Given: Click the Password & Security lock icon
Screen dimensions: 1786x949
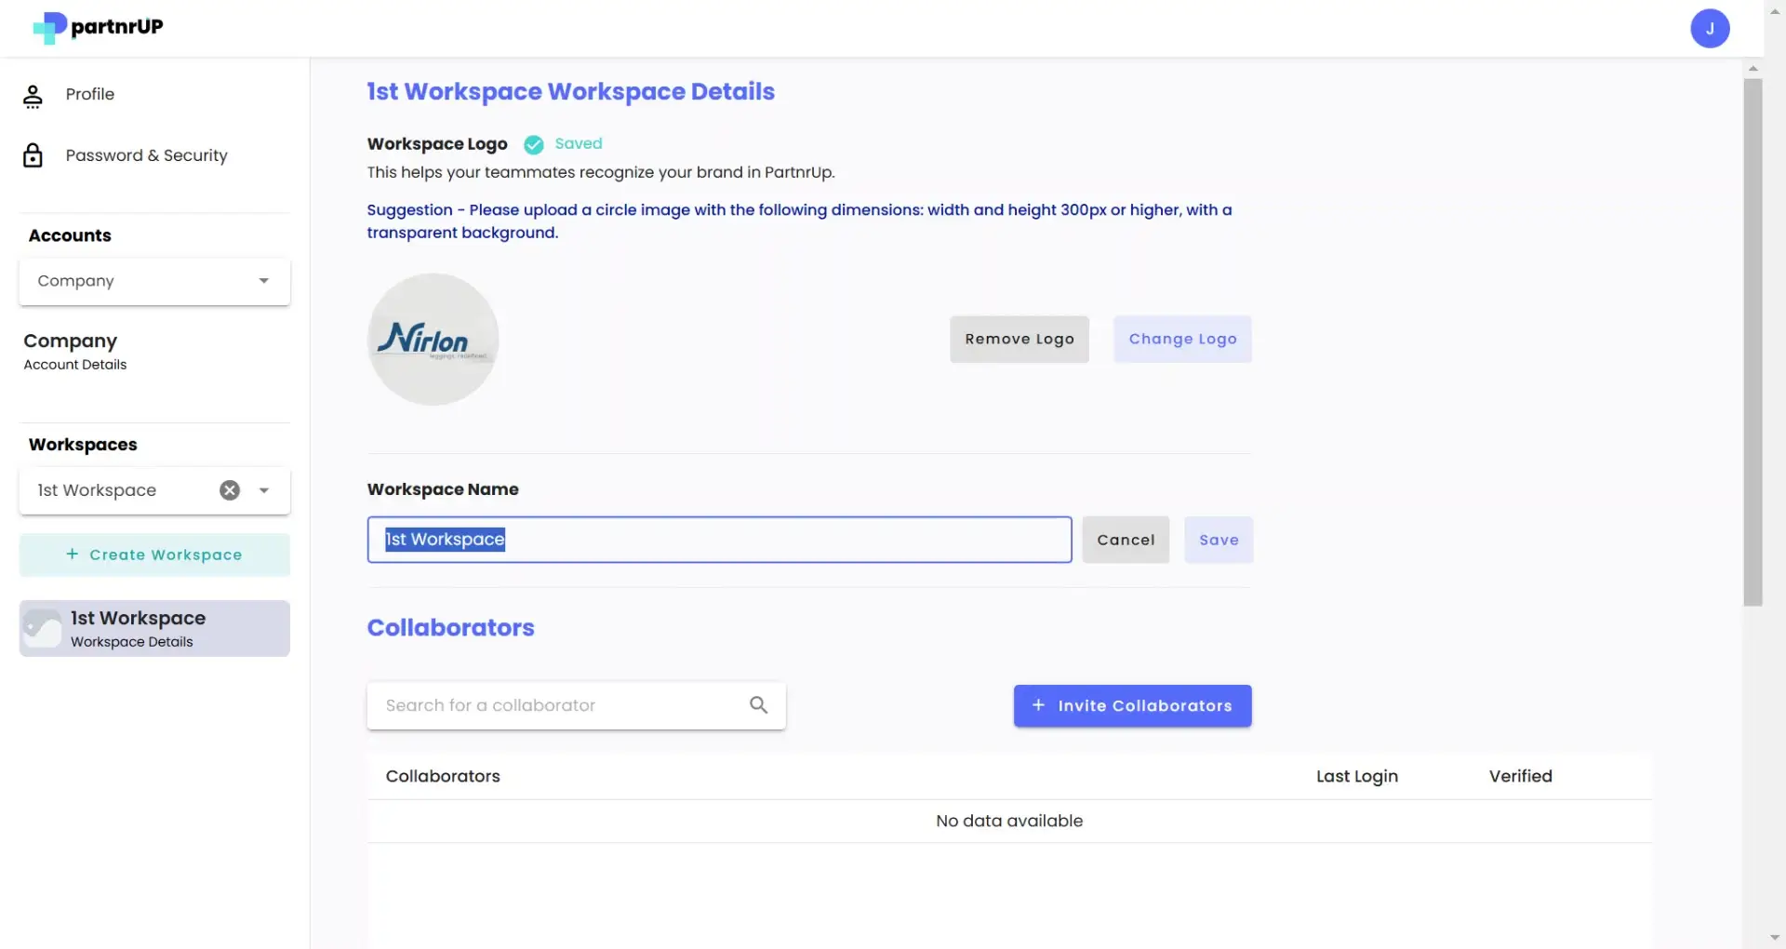Looking at the screenshot, I should tap(33, 154).
